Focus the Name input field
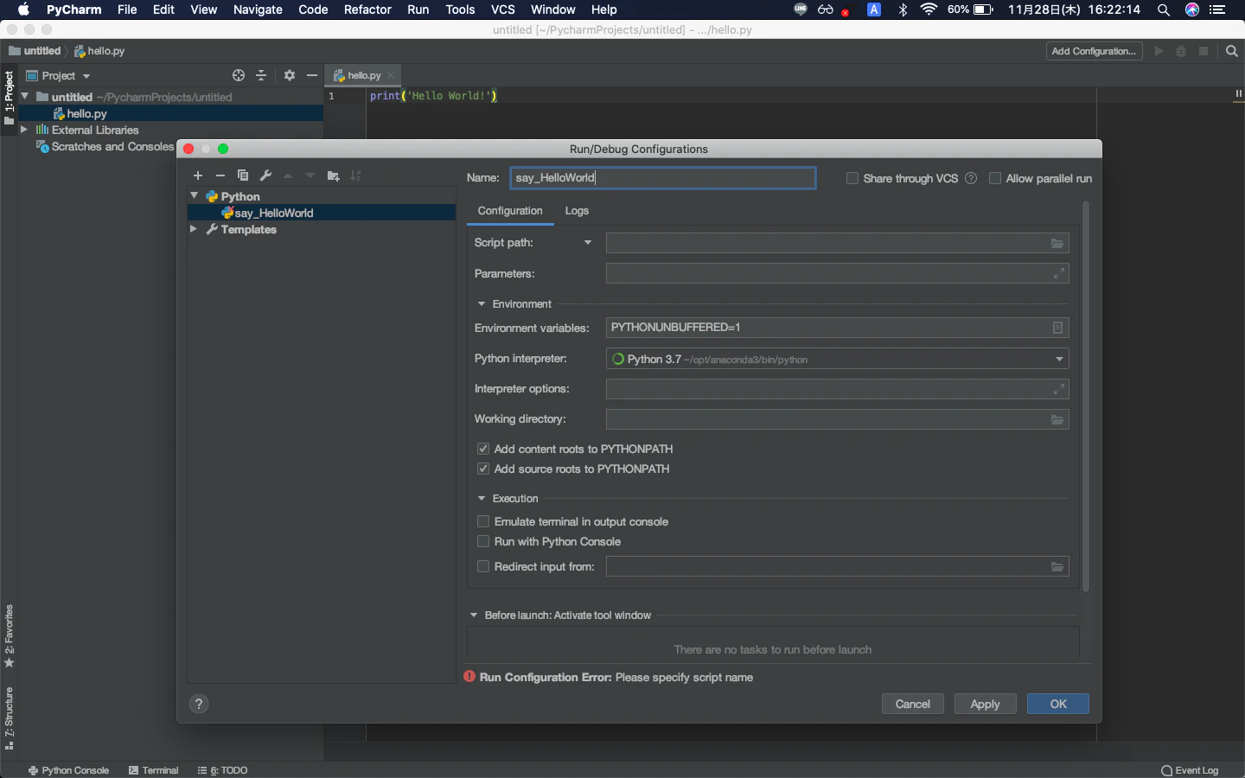 click(663, 178)
